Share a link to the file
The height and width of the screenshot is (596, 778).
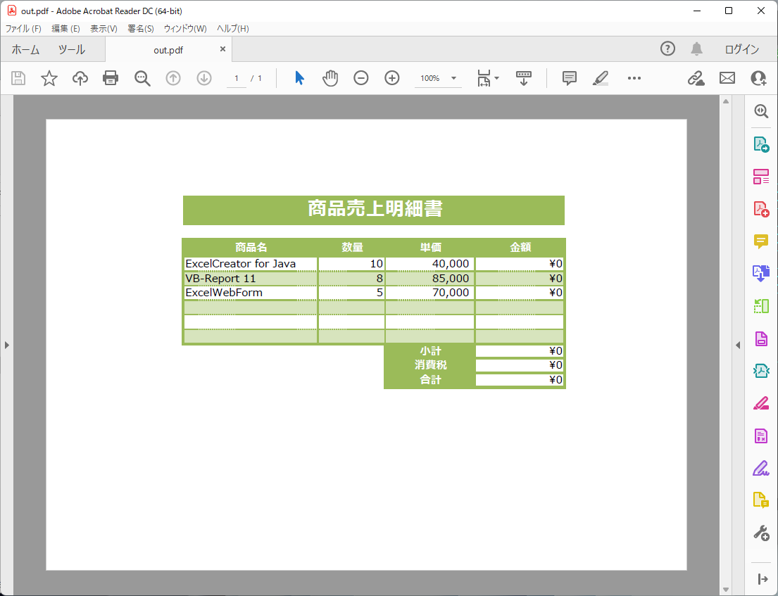pyautogui.click(x=696, y=78)
